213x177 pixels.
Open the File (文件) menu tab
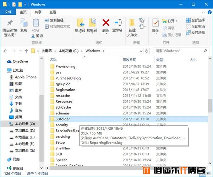[x=8, y=12]
